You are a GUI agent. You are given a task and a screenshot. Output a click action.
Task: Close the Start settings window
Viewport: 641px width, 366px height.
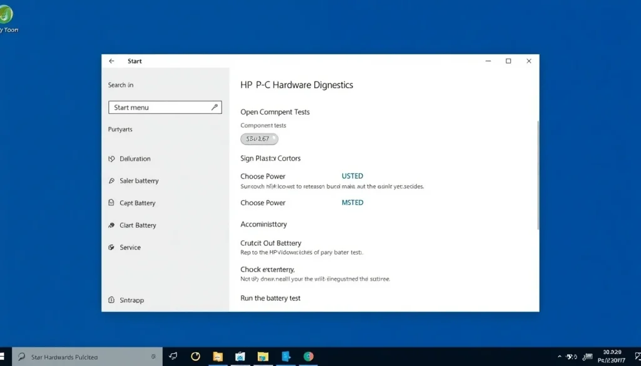point(528,61)
